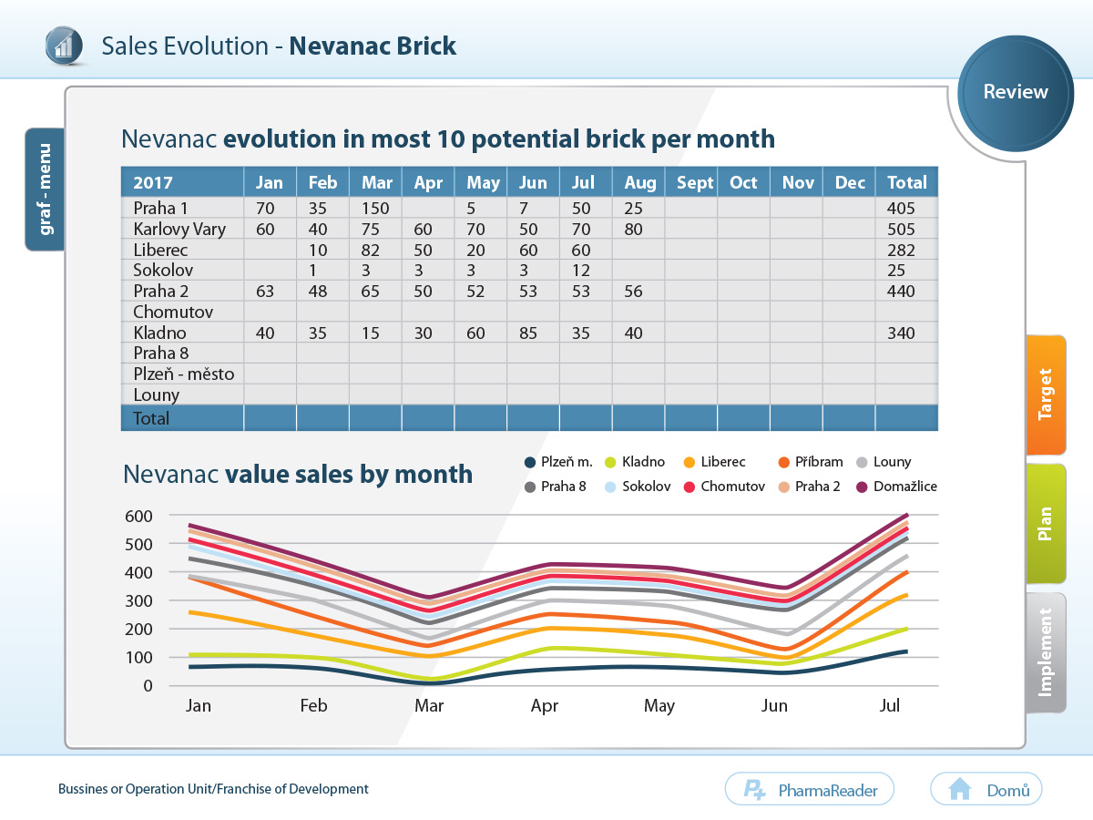
Task: Click Praha 1 March value 150
Action: [375, 208]
